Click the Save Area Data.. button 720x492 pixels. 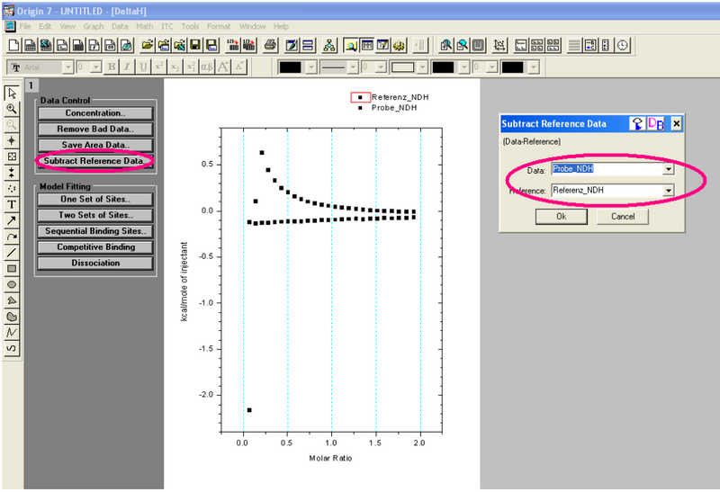coord(95,145)
